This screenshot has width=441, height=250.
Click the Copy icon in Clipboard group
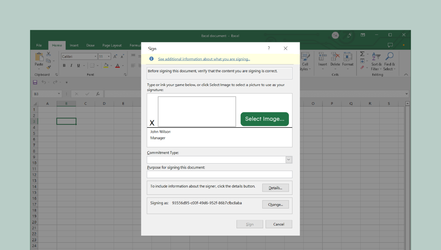pyautogui.click(x=49, y=60)
